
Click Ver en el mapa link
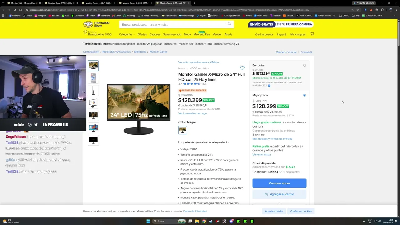pos(262,154)
